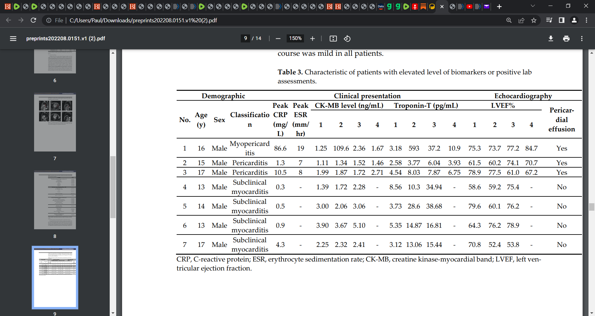Screen dimensions: 595x316
Task: Click thumbnail panel scroll up arrow
Action: pos(113,53)
